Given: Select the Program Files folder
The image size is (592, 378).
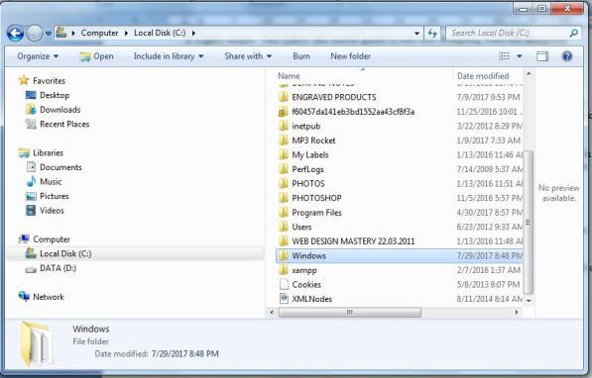Looking at the screenshot, I should pyautogui.click(x=316, y=213).
